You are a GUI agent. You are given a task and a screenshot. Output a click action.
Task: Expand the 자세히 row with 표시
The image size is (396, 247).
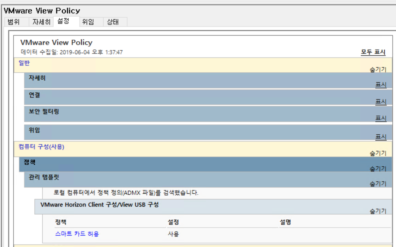[x=381, y=85]
